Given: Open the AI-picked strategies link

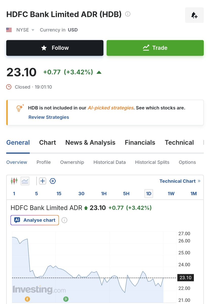Looking at the screenshot, I should coord(110,108).
